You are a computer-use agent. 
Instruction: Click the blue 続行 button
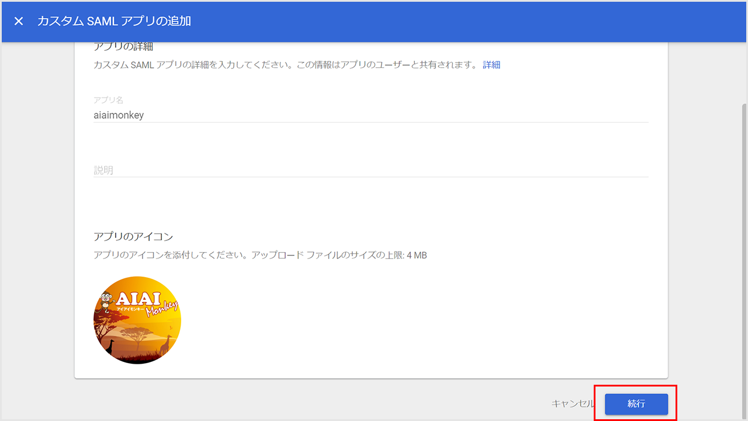636,404
